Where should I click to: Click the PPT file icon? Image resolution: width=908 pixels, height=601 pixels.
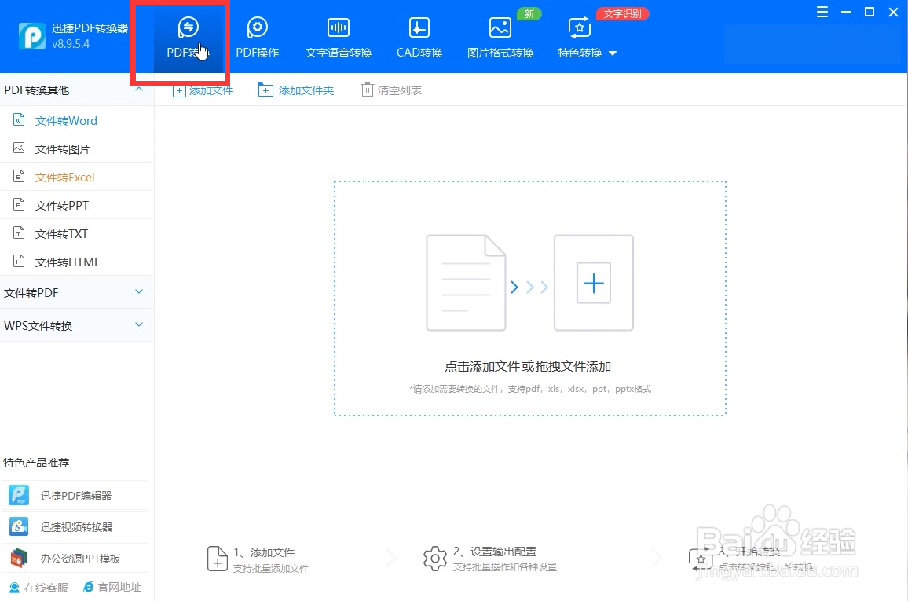click(19, 205)
